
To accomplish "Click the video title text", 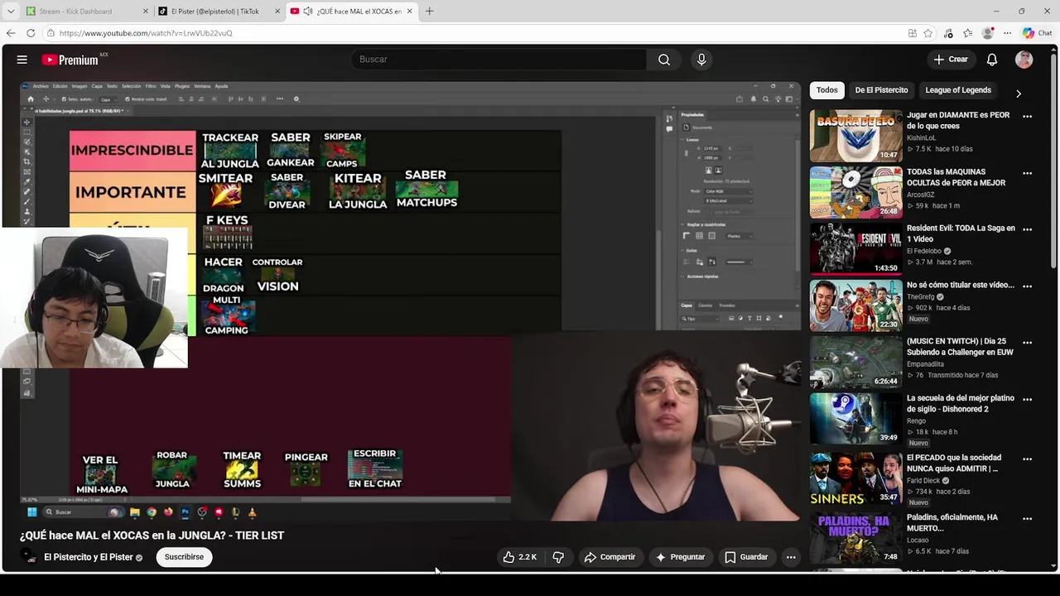I will pyautogui.click(x=152, y=536).
